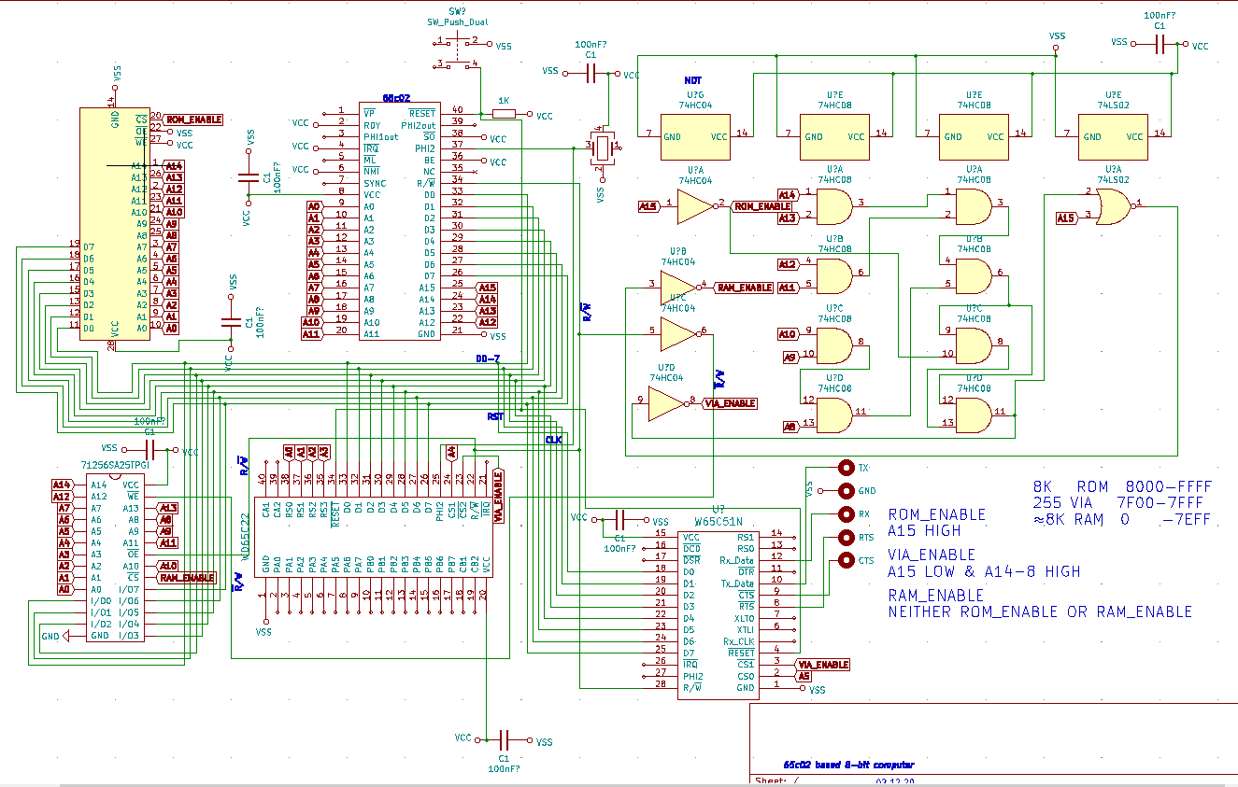1238x787 pixels.
Task: Click the SW_Push_Dual push button switch symbol
Action: coord(457,52)
